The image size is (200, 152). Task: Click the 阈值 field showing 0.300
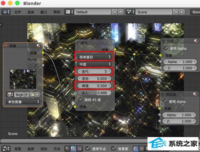point(94,85)
